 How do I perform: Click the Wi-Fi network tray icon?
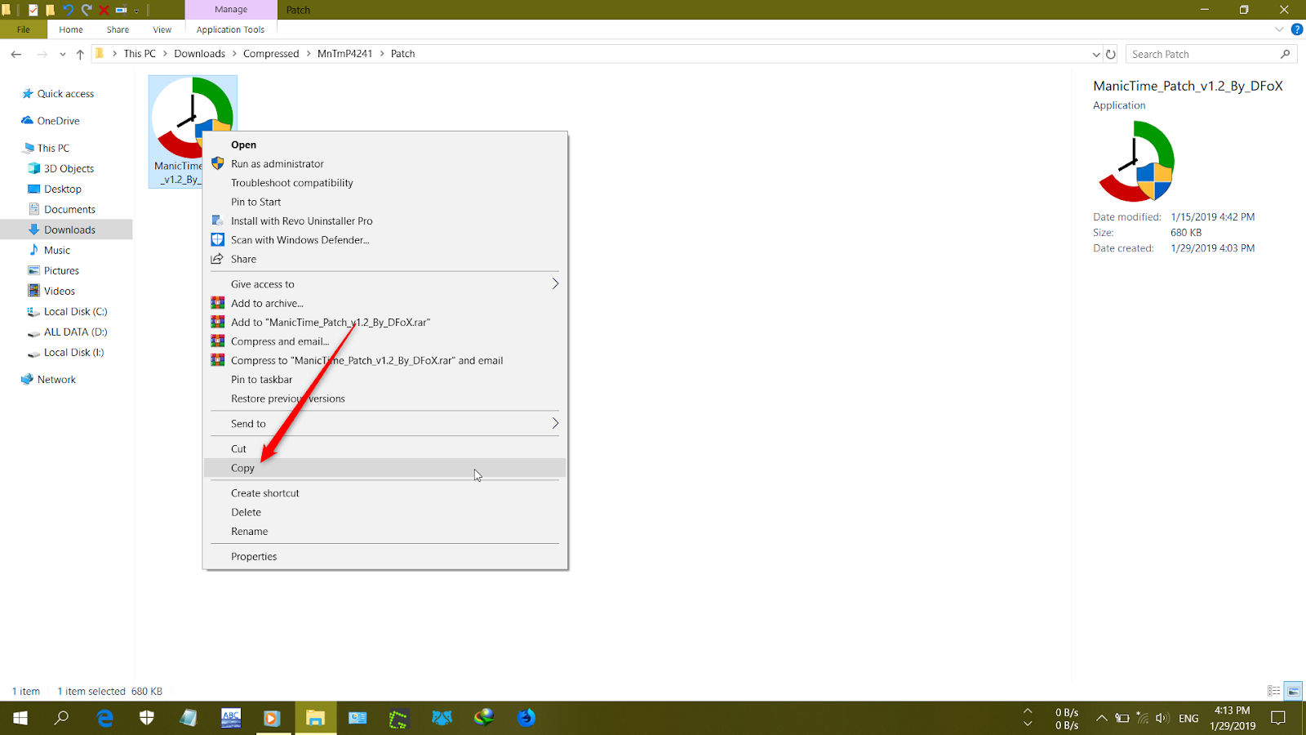1143,719
